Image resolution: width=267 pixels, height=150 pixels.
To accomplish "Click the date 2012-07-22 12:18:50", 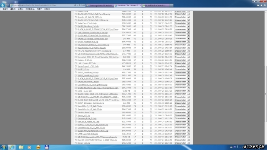I will point(163,88).
